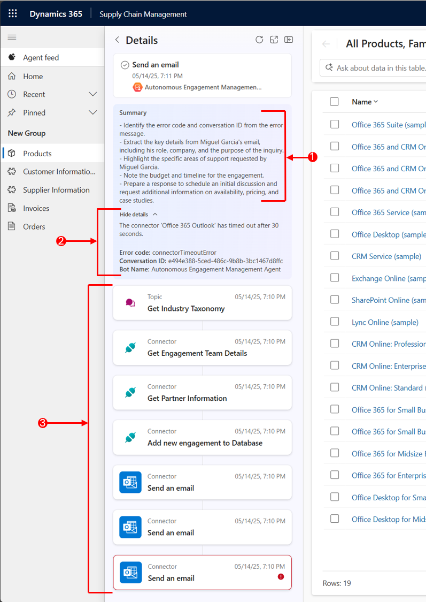Click the Rows: 19 count text
This screenshot has height=602, width=426.
point(337,583)
